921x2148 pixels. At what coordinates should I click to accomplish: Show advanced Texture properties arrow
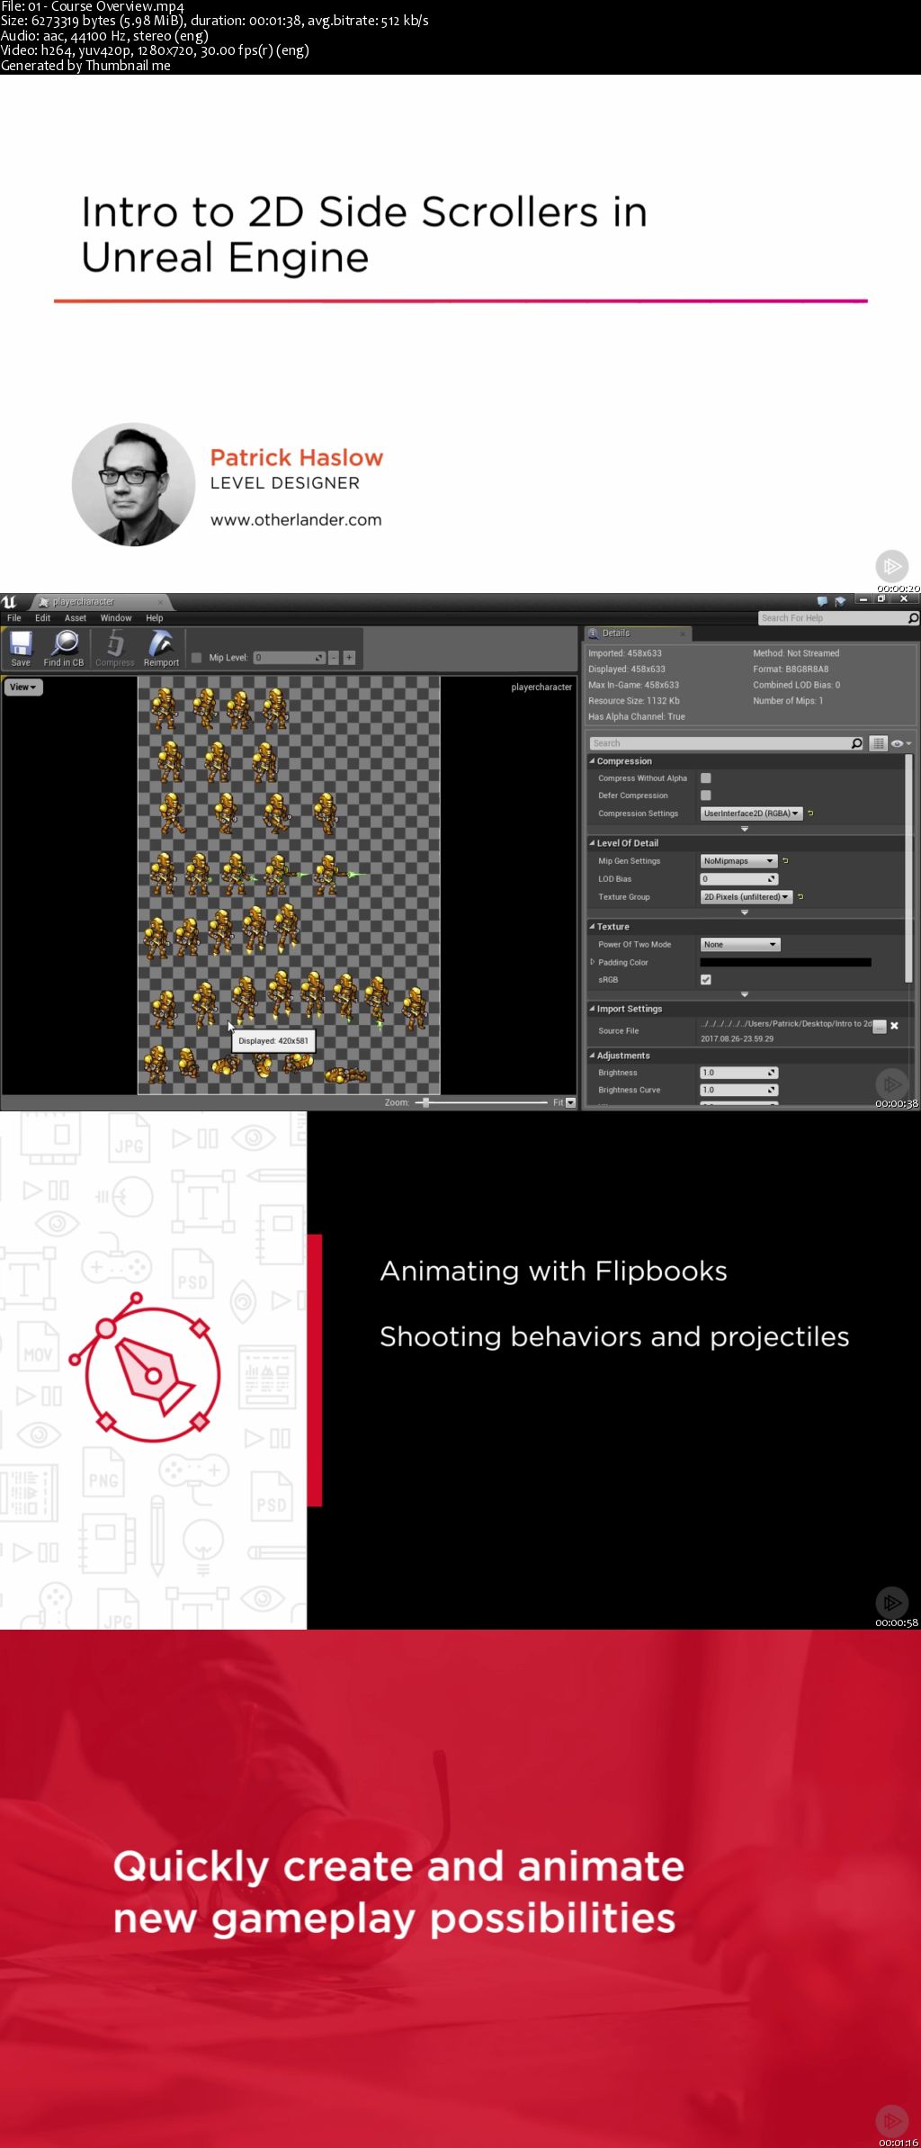pyautogui.click(x=745, y=994)
